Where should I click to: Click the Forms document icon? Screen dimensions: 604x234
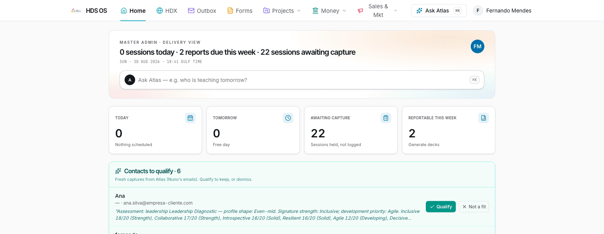(230, 11)
